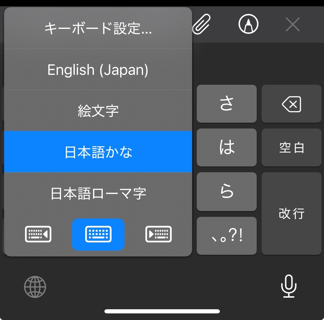Screen dimensions: 324x320
Task: Tap the ら kana key
Action: point(227,192)
